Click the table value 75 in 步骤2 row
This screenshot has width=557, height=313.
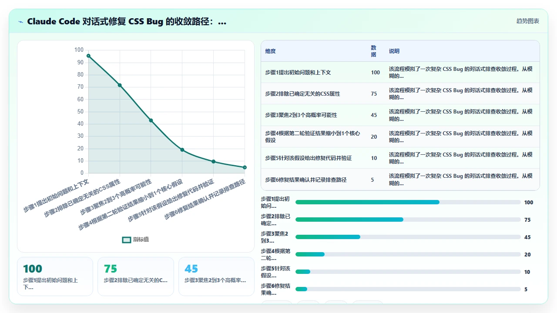[374, 94]
